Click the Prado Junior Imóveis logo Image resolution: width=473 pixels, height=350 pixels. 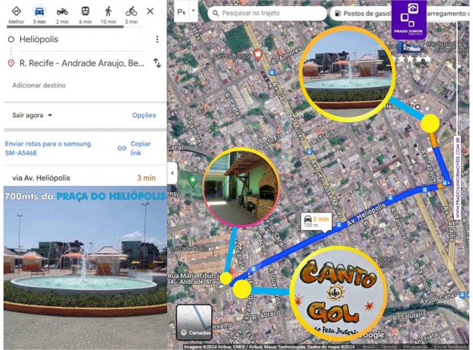pos(409,19)
